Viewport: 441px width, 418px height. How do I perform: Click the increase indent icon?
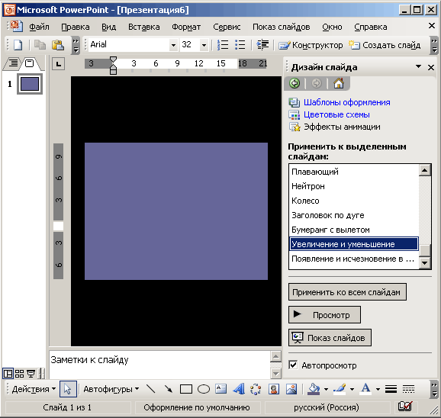(262, 45)
